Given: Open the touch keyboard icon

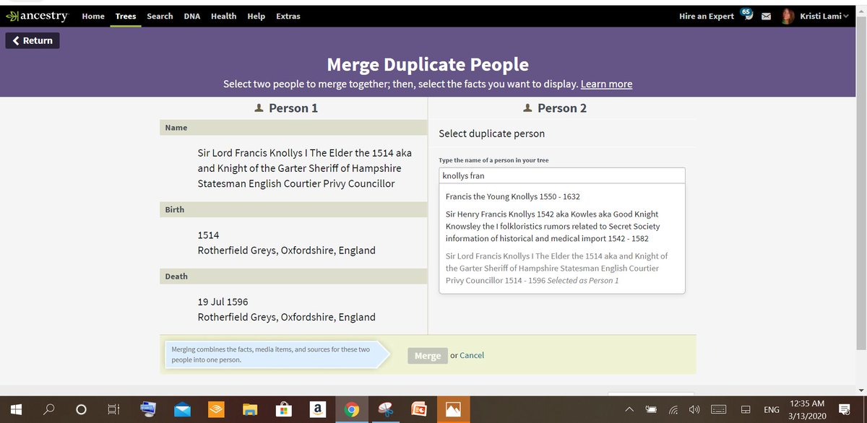Looking at the screenshot, I should click(719, 409).
